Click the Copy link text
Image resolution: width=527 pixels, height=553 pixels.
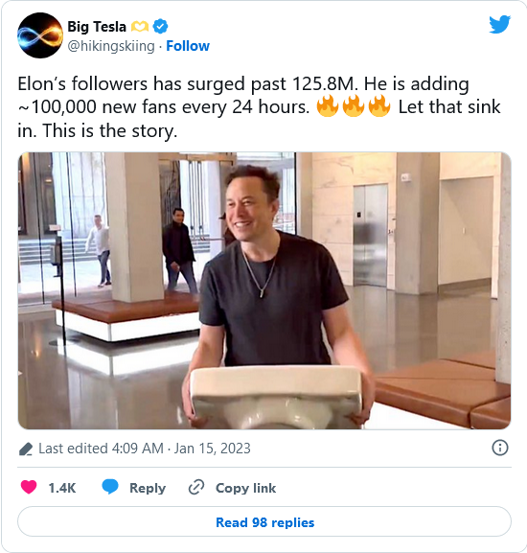(x=245, y=488)
